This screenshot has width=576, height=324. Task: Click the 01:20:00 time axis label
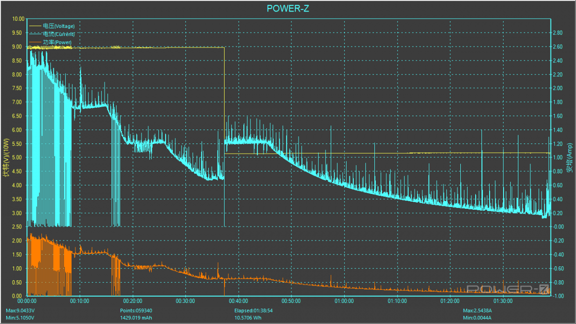tap(450, 301)
